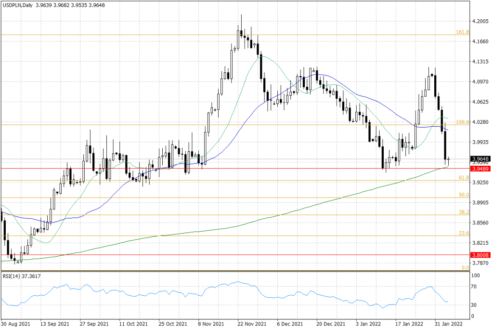Click the 38.2 Fibonacci level label
Viewport: 493px width, 329px height.
(x=465, y=212)
